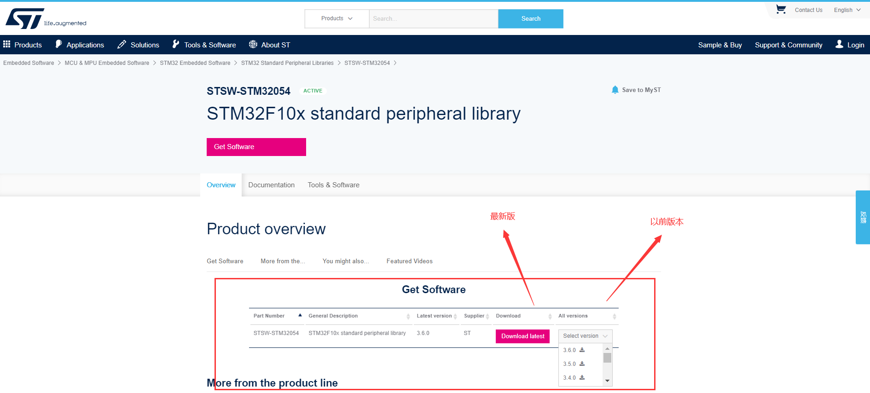This screenshot has width=870, height=393.
Task: Jump to Get Software section anchor
Action: pyautogui.click(x=225, y=261)
